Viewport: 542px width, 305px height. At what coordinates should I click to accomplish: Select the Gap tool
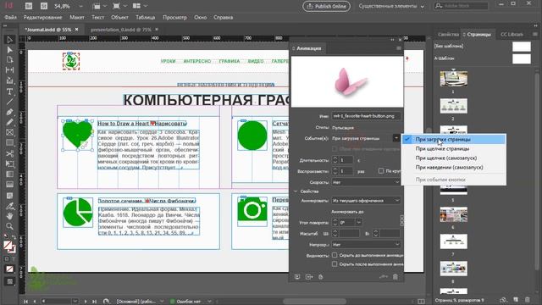click(x=9, y=69)
